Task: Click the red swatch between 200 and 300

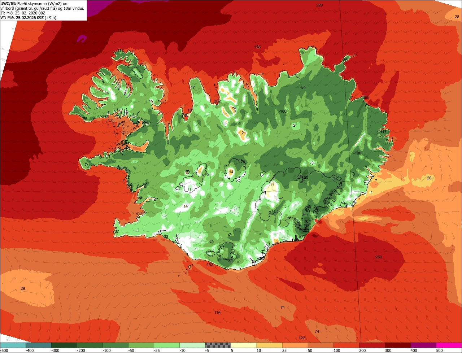Action: (x=372, y=345)
